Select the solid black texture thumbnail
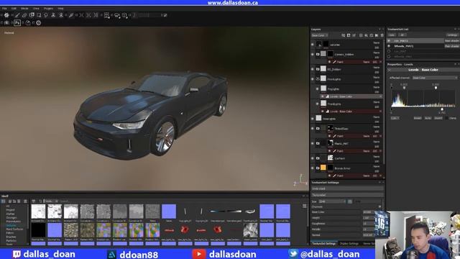 [x=38, y=230]
